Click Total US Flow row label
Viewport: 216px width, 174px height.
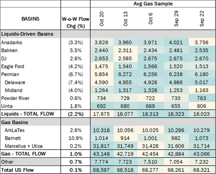tap(17, 170)
